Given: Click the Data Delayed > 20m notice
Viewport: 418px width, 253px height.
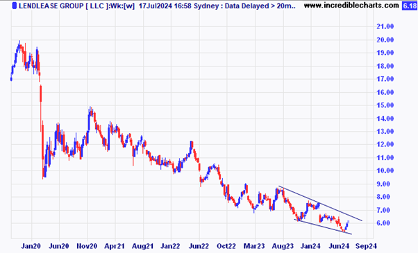Looking at the screenshot, I should (x=260, y=6).
